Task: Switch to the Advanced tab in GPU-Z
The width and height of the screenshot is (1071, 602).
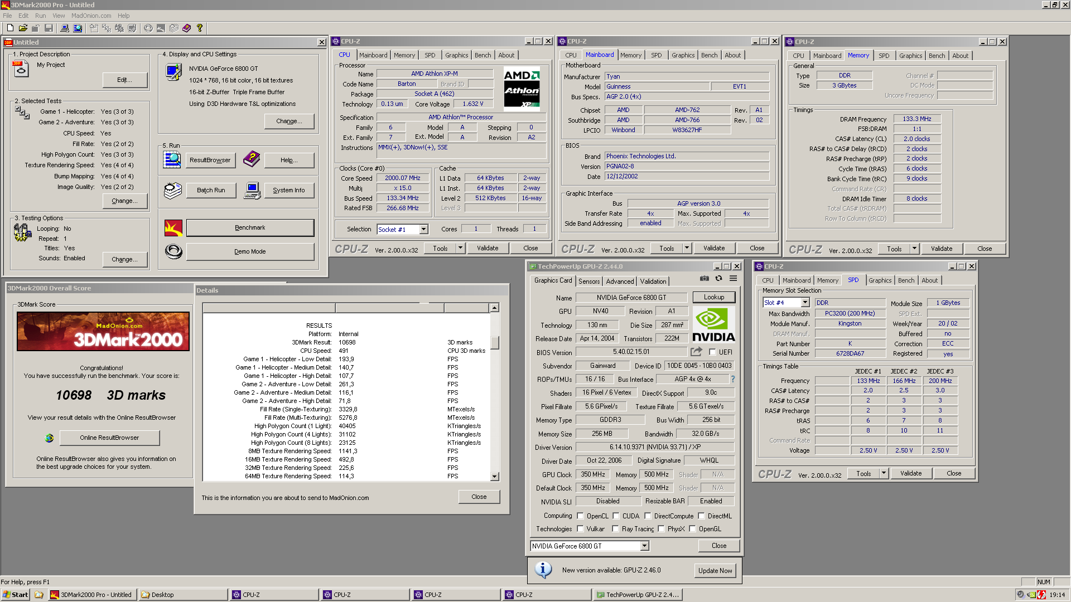Action: 620,281
